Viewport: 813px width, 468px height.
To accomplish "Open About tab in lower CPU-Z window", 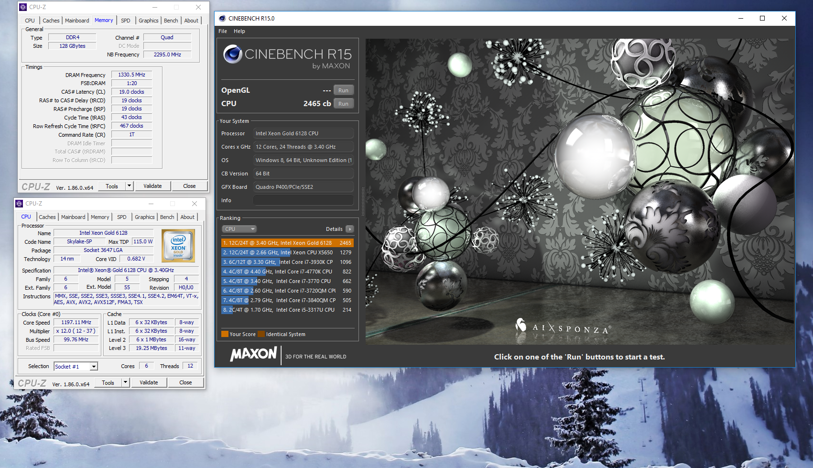I will tap(187, 217).
